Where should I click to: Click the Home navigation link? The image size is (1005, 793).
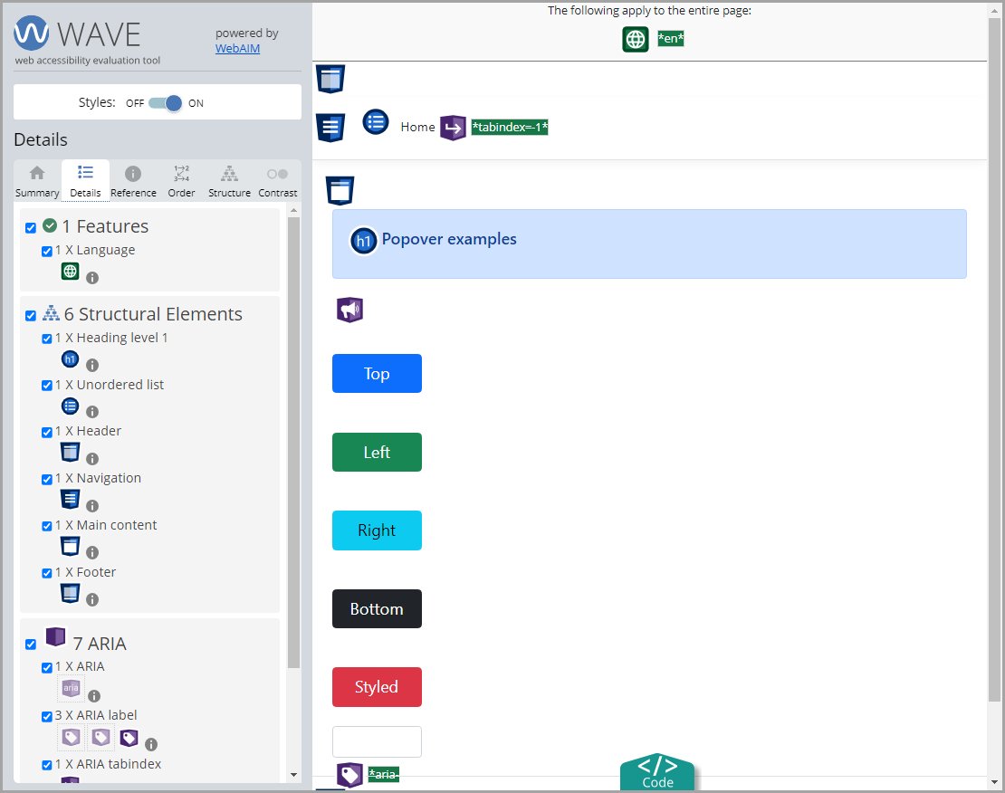tap(418, 127)
